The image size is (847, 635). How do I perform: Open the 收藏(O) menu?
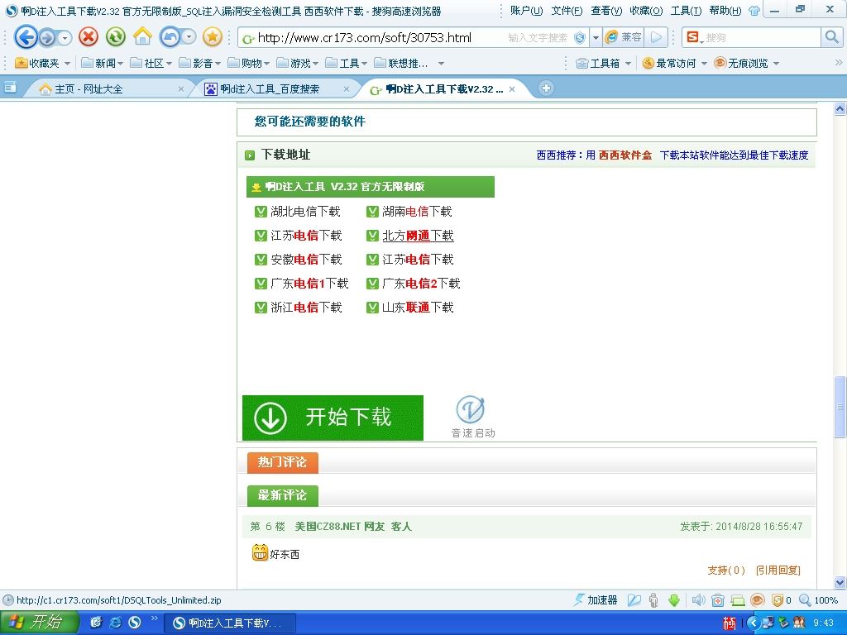click(x=646, y=10)
